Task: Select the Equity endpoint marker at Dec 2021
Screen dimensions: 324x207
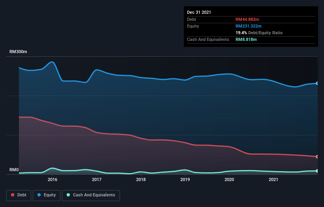Action: pos(317,83)
